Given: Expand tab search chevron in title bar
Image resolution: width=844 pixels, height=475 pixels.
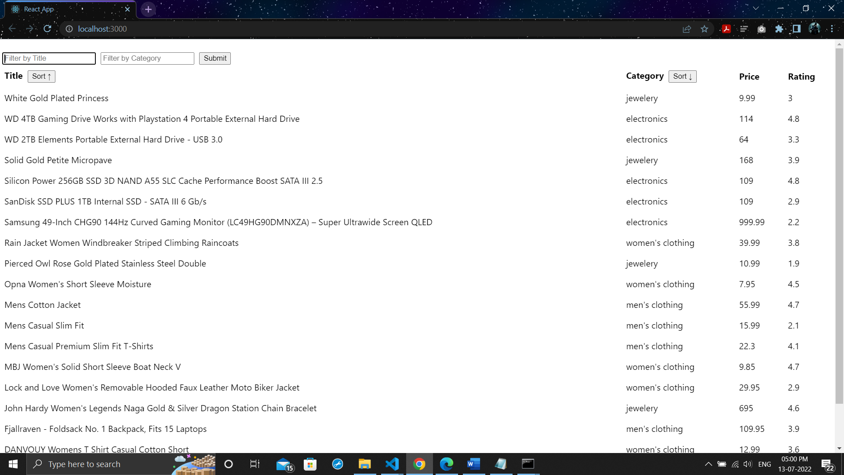Looking at the screenshot, I should pyautogui.click(x=756, y=8).
